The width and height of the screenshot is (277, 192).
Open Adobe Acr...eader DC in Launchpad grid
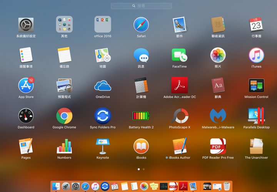(x=180, y=85)
